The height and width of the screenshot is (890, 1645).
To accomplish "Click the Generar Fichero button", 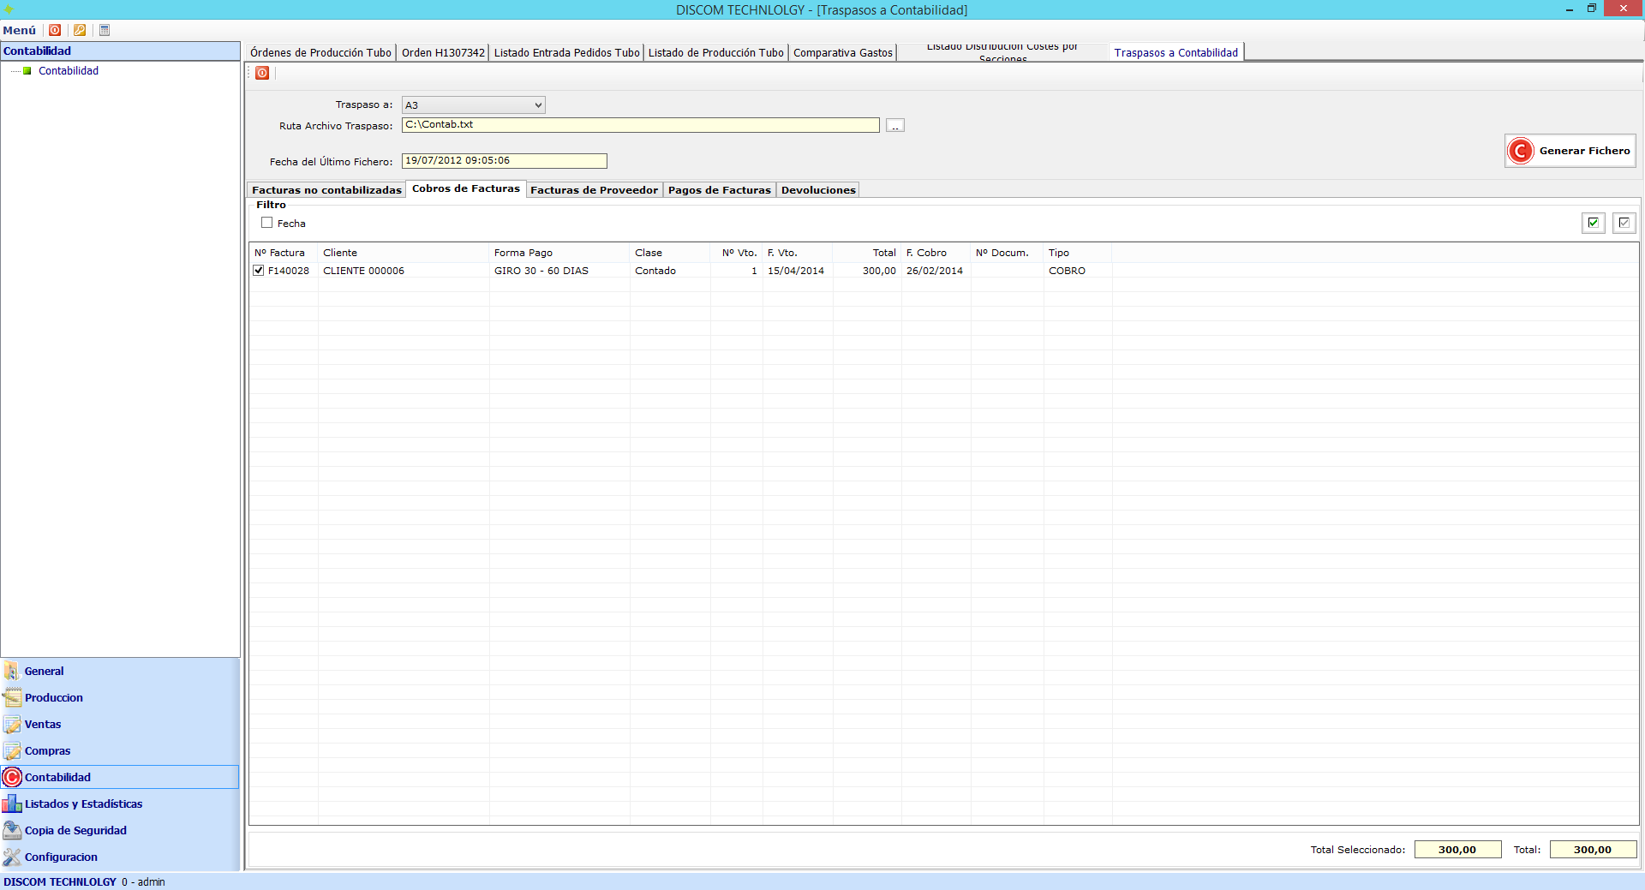I will coord(1570,151).
